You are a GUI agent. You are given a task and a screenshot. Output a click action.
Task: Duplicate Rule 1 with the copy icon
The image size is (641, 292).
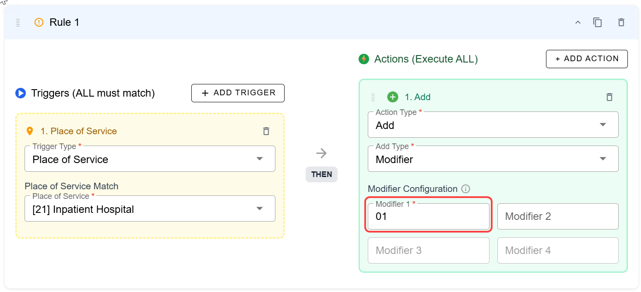(x=597, y=22)
